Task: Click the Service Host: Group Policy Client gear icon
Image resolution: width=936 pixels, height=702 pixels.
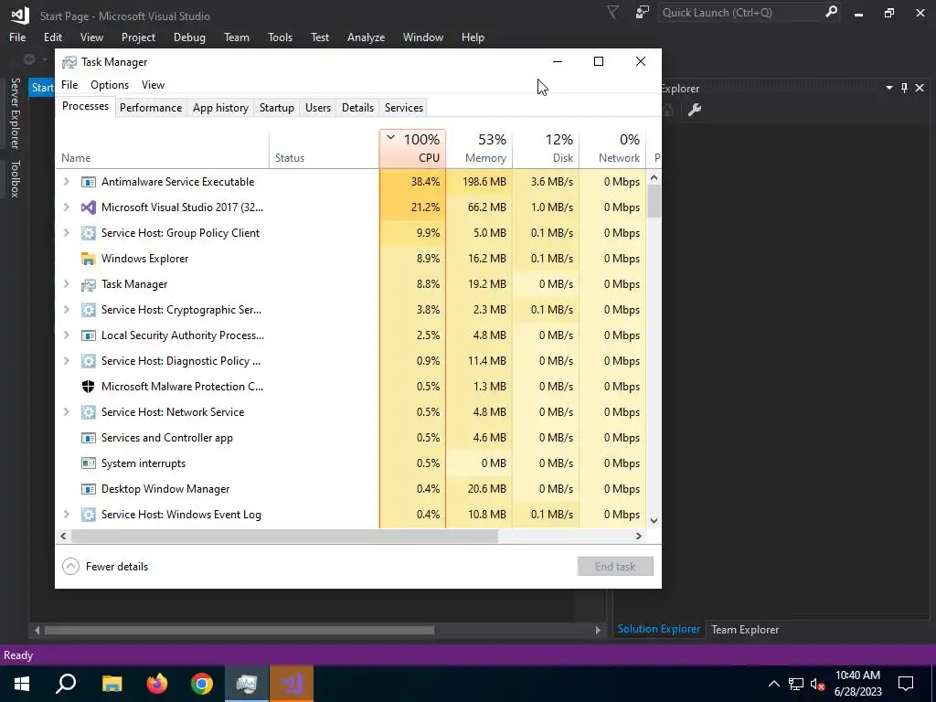Action: 89,233
